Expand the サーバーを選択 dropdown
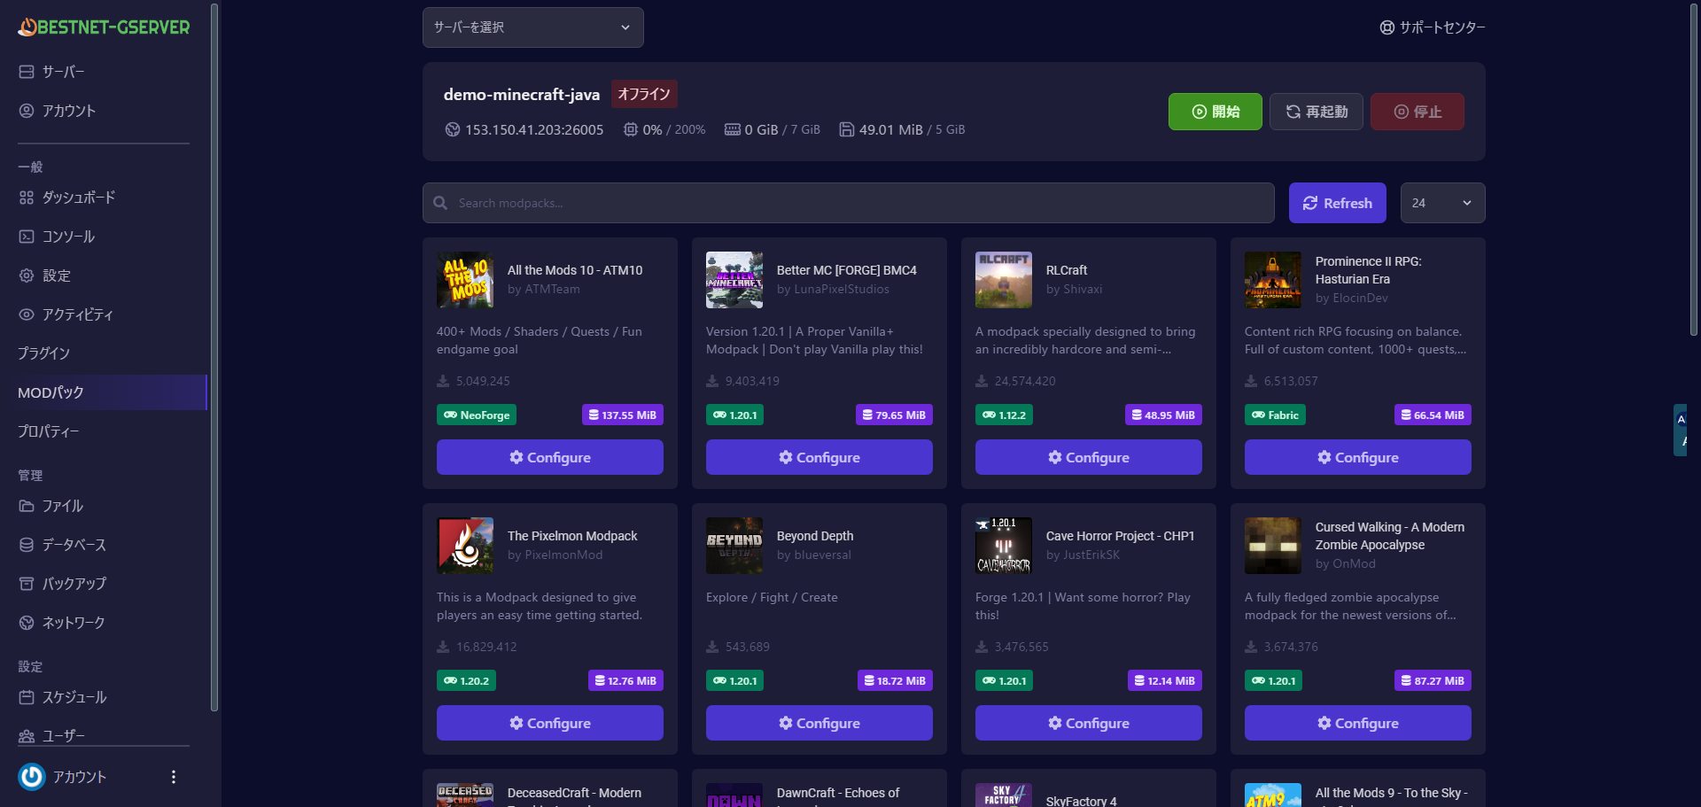The width and height of the screenshot is (1701, 807). [x=533, y=27]
